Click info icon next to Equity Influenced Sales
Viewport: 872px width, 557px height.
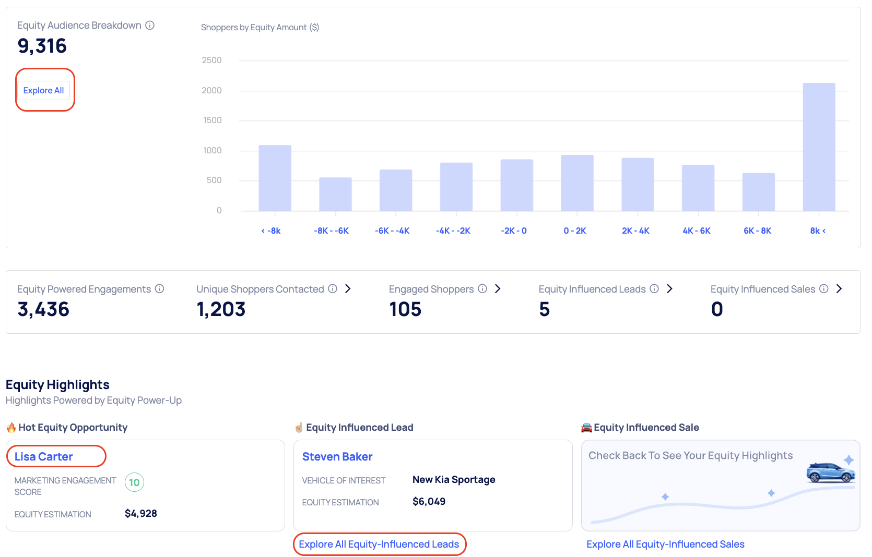coord(824,289)
